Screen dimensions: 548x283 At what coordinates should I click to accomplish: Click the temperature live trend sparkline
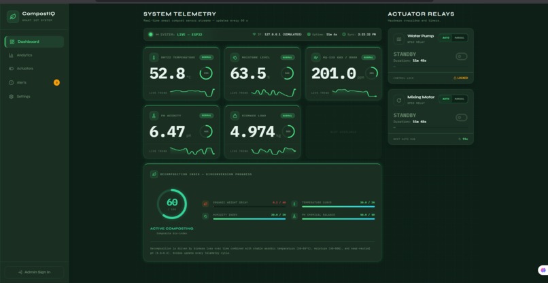(x=192, y=93)
